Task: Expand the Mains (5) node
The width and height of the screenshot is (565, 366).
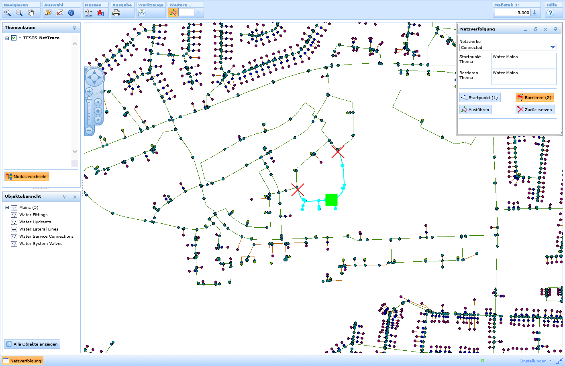Action: click(x=7, y=208)
